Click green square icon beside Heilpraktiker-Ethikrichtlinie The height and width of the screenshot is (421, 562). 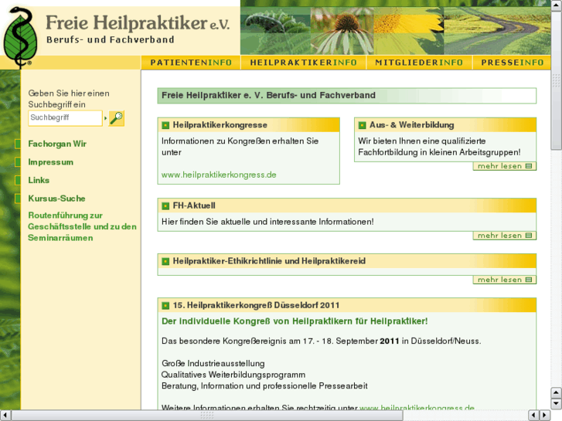(165, 261)
